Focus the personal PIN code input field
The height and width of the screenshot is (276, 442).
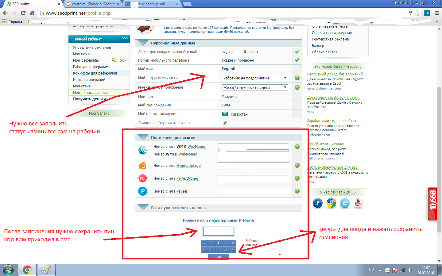(219, 231)
